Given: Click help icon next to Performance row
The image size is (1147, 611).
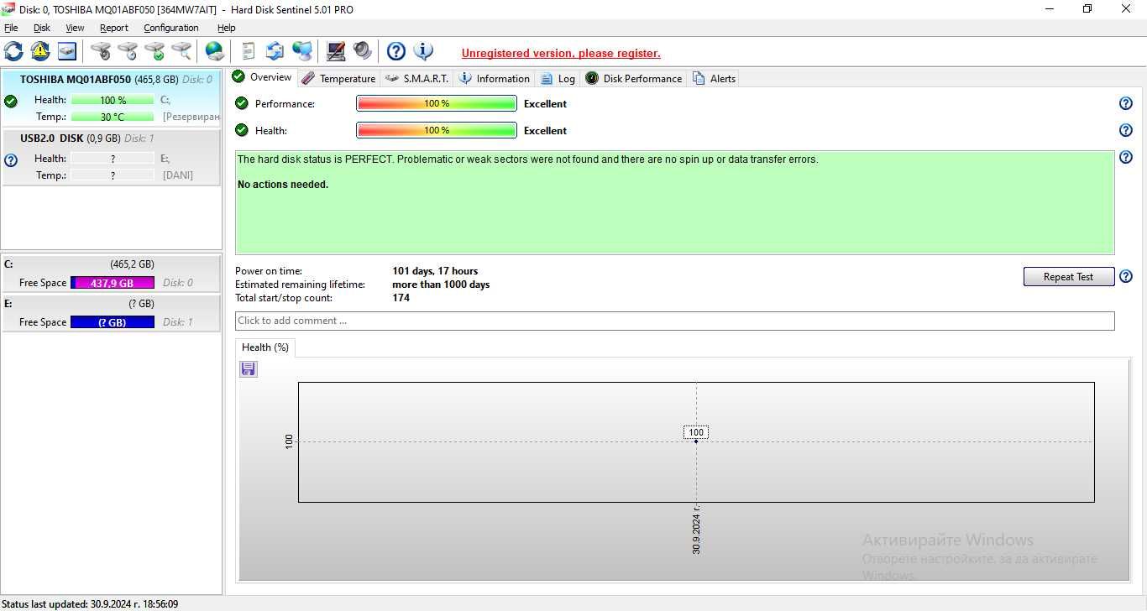Looking at the screenshot, I should [1126, 104].
